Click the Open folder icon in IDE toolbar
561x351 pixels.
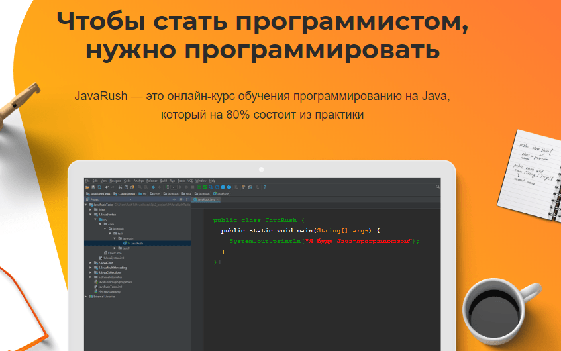point(87,187)
